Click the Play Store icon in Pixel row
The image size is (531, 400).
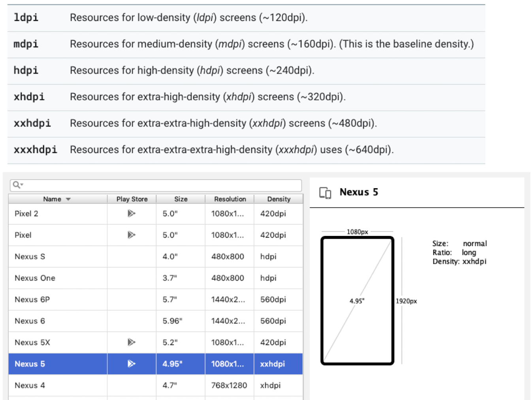(x=131, y=235)
